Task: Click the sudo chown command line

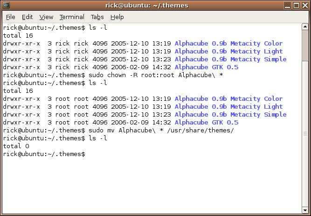Action: tap(113, 75)
